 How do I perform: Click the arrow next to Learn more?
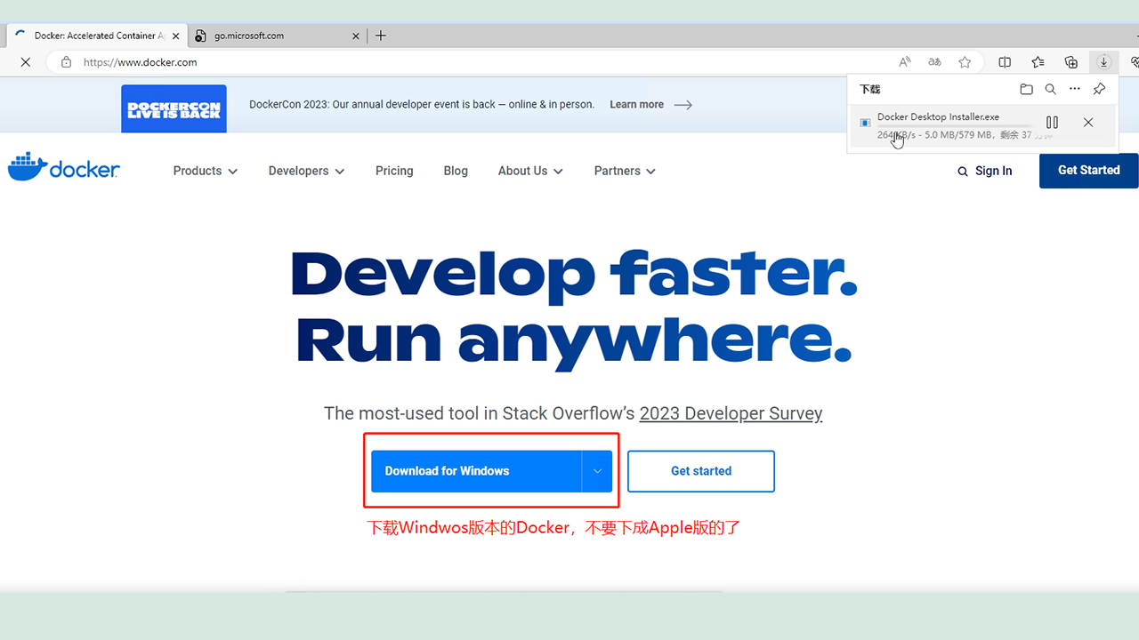(683, 105)
